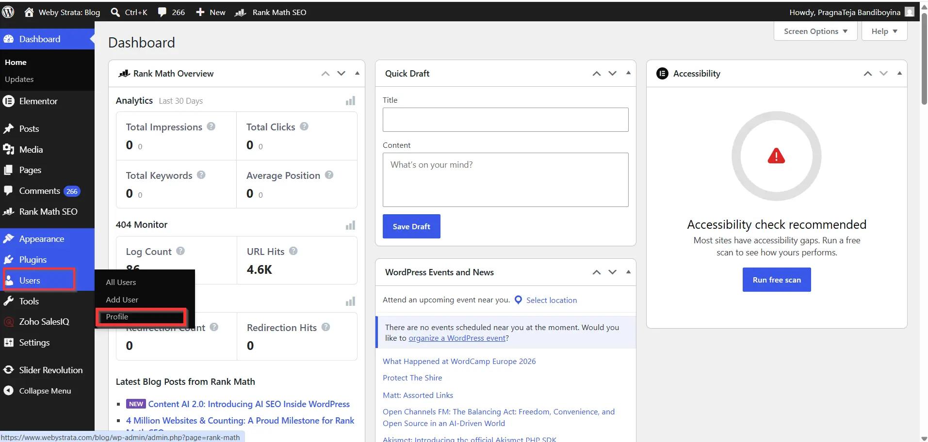Open Home under Dashboard menu
The image size is (928, 442).
16,62
